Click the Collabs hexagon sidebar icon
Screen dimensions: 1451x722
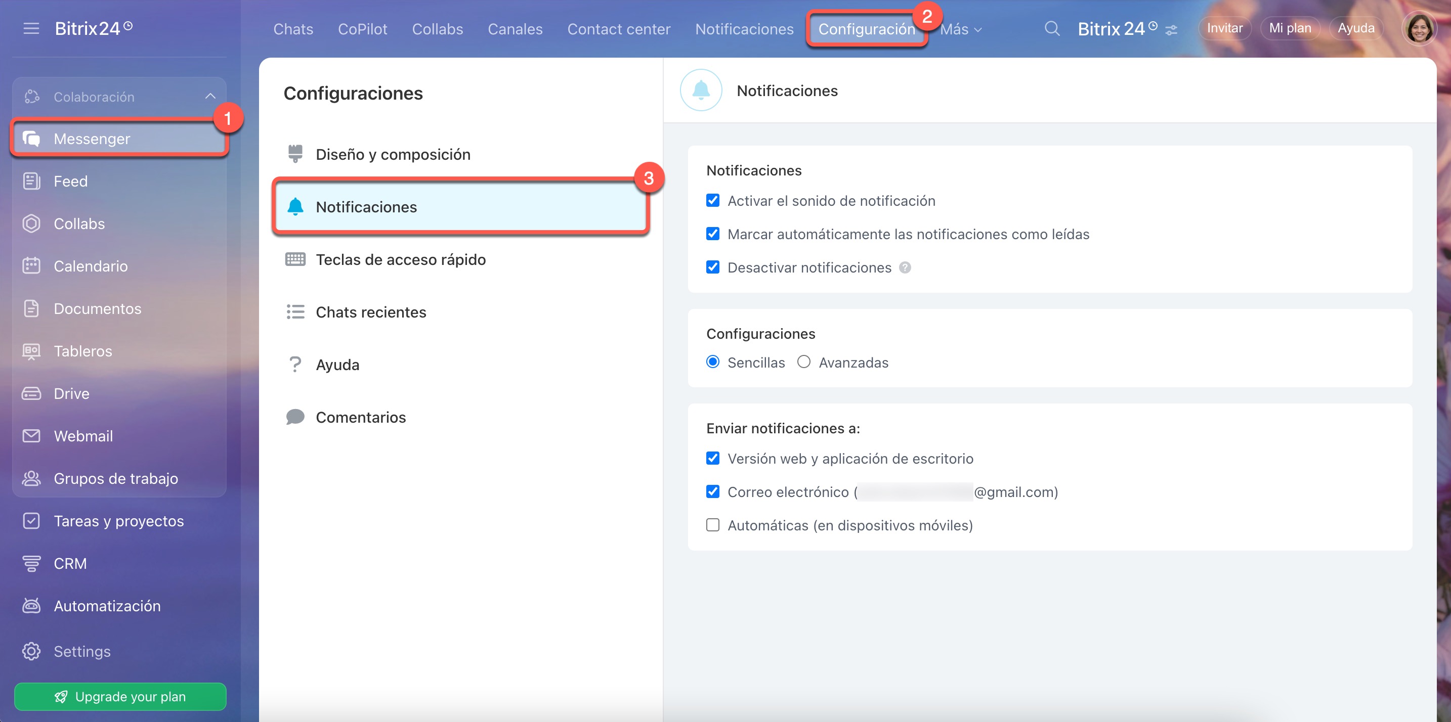(31, 223)
